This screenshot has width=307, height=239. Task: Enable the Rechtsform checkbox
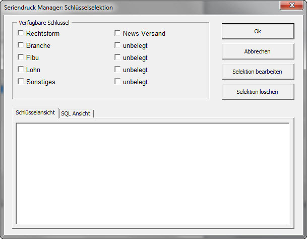(21, 33)
